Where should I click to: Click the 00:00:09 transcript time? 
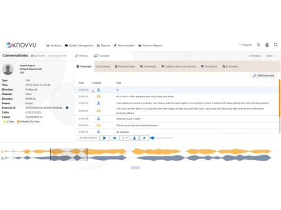point(83,125)
